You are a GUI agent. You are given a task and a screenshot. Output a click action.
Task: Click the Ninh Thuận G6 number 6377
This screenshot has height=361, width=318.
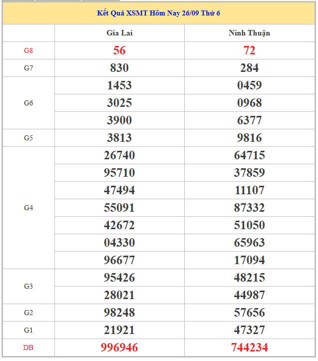(249, 120)
